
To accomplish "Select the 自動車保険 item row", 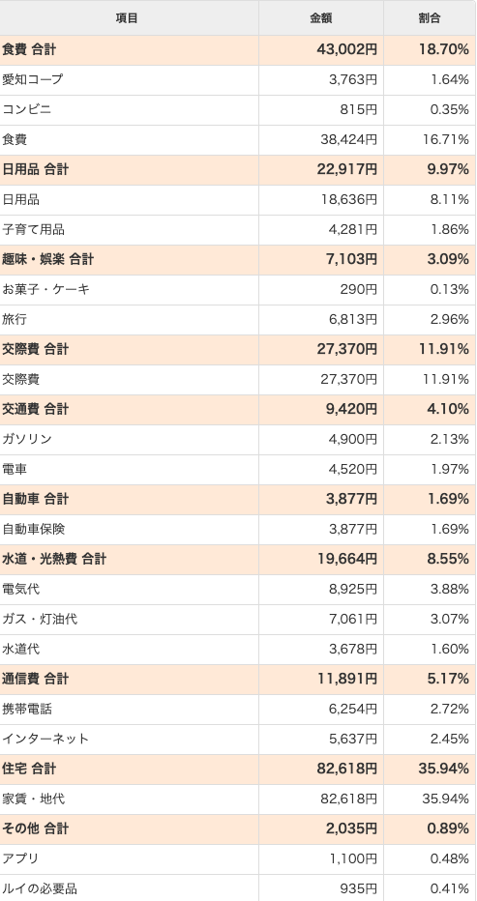I will (238, 529).
